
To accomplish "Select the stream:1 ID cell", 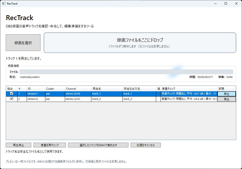I will [36, 94].
